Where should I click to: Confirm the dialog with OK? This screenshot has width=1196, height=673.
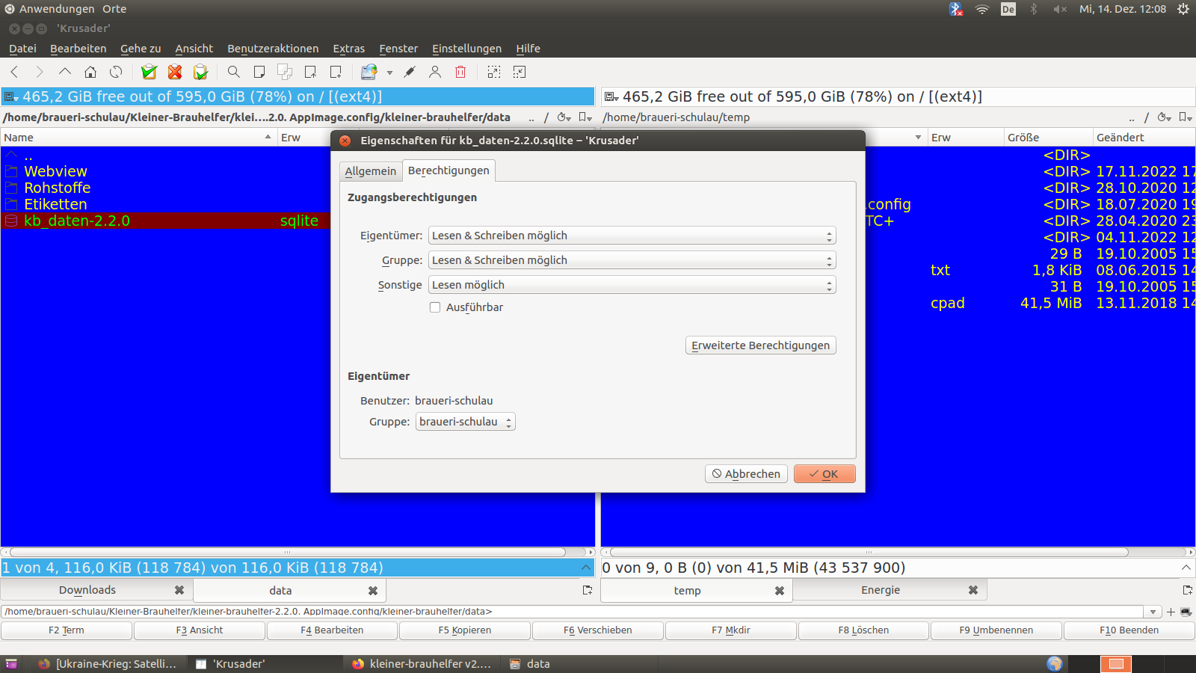(824, 474)
